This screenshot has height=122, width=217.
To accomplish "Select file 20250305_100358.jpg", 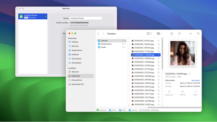I will pyautogui.click(x=146, y=76).
